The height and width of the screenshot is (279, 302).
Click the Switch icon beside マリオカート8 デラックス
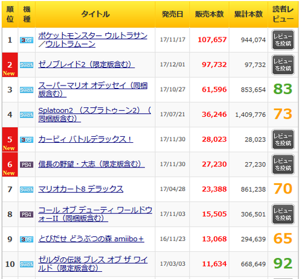pyautogui.click(x=27, y=190)
